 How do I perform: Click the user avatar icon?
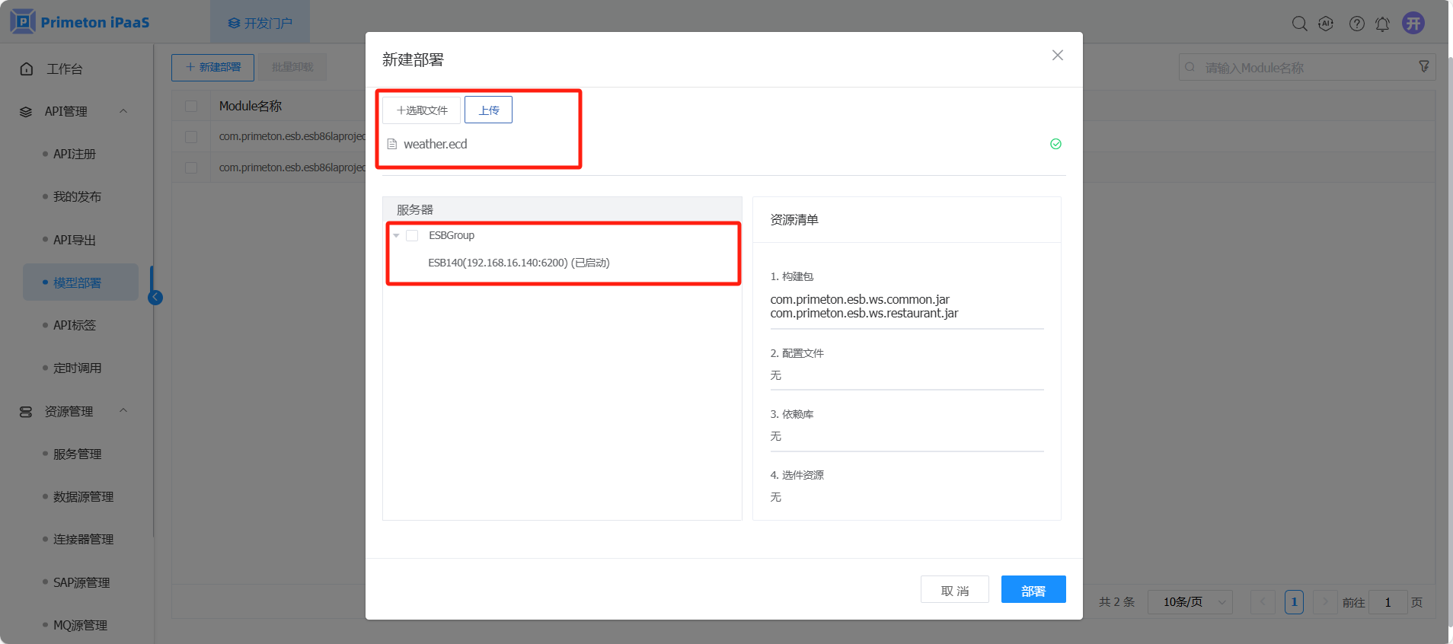[1413, 23]
